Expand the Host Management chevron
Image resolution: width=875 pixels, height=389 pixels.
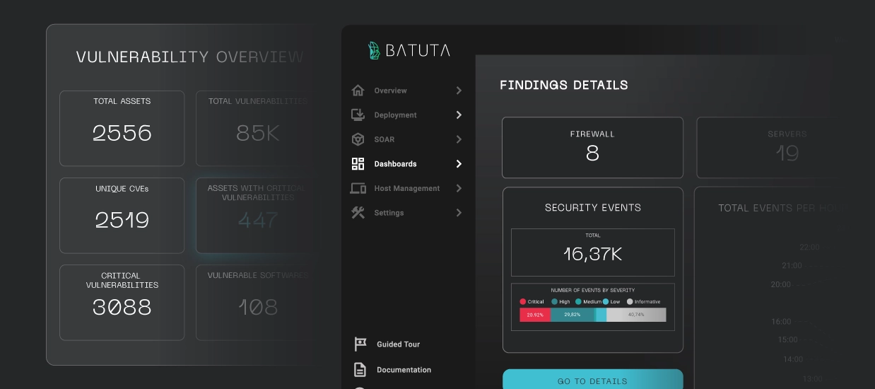pyautogui.click(x=459, y=188)
